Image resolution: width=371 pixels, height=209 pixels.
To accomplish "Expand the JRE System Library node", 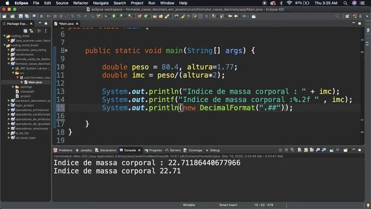I will [x=13, y=69].
